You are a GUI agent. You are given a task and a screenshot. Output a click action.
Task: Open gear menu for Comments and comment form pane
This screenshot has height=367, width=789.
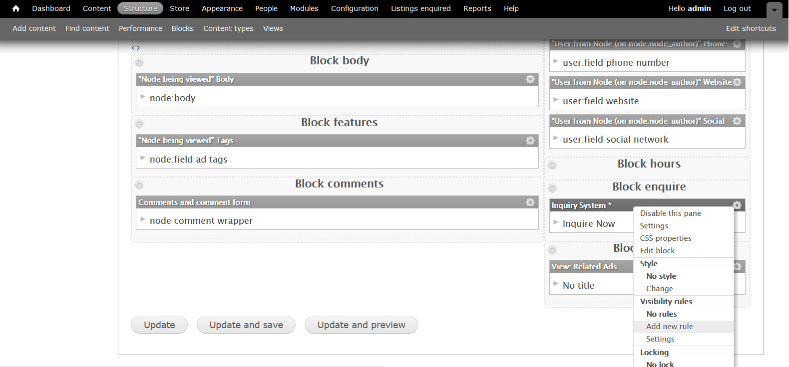click(530, 202)
